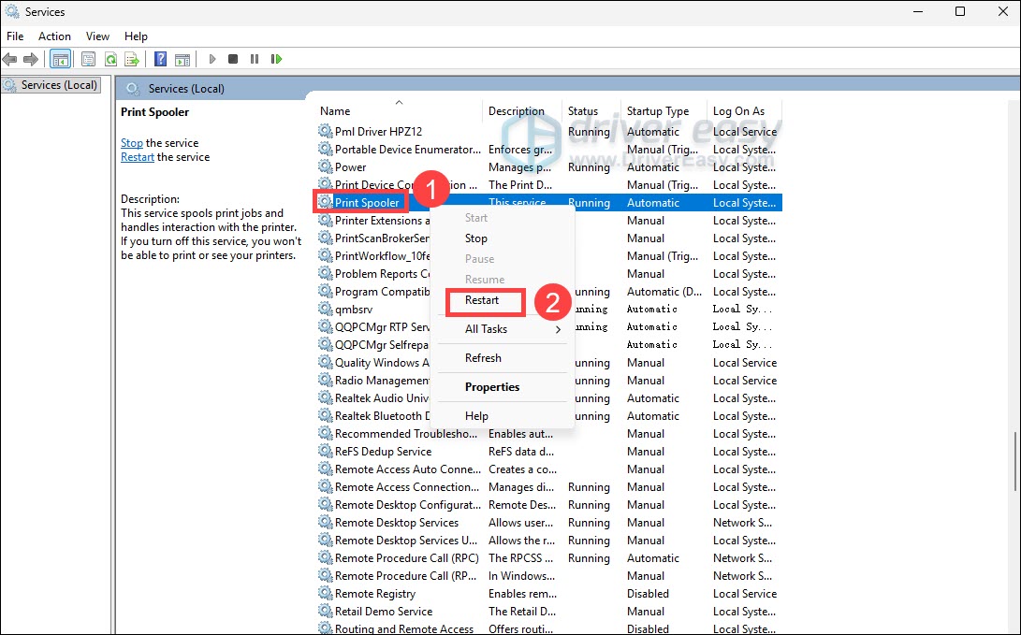
Task: Click gear icon of Routing and Remote Access
Action: click(325, 628)
